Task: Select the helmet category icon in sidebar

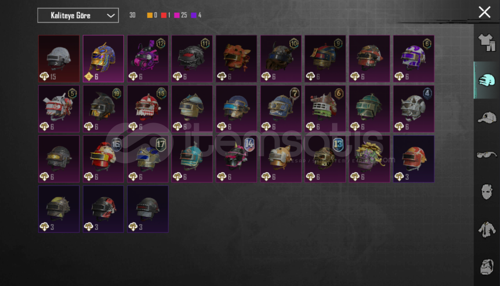Action: pos(487,80)
